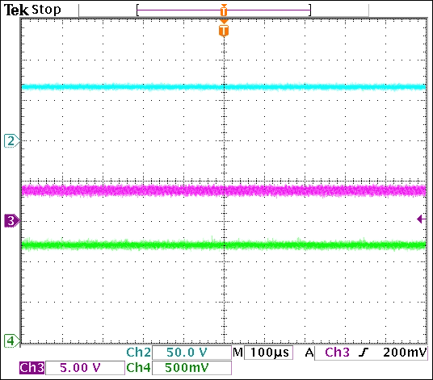Click the record-length bar trigger indicator

tap(224, 10)
